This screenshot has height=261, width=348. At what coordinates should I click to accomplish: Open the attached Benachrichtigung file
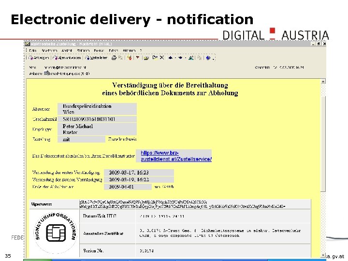click(x=67, y=73)
